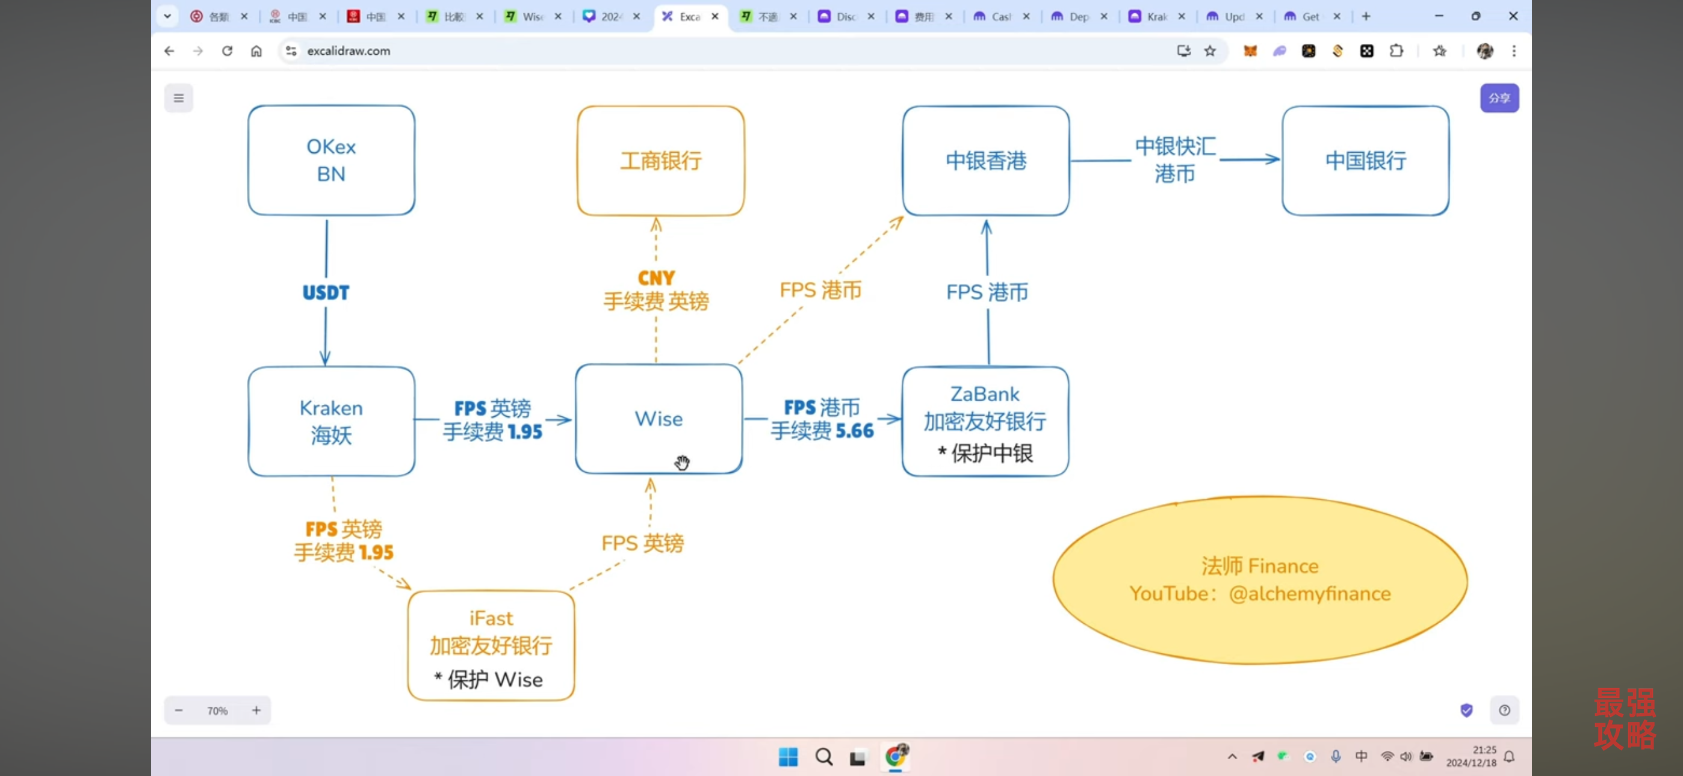Open Wi-Fi network quick settings

tap(1386, 756)
